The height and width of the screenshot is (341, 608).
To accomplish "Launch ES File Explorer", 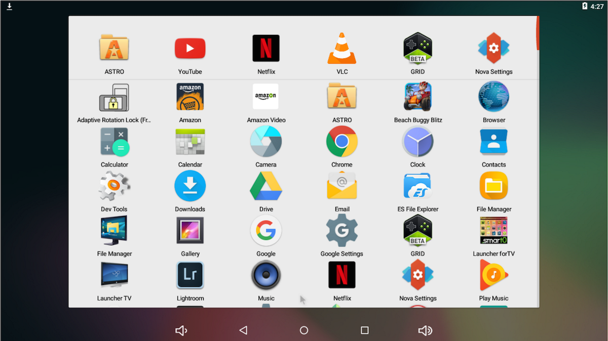I will (x=418, y=186).
